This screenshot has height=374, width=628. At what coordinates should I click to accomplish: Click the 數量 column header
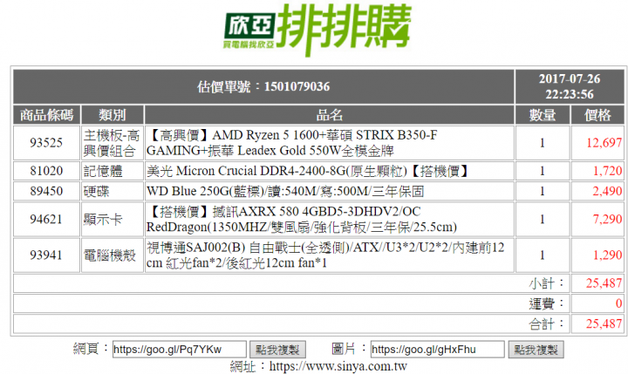pyautogui.click(x=543, y=115)
